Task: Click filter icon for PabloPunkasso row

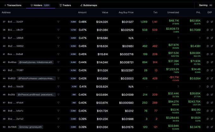Action: click(x=58, y=78)
